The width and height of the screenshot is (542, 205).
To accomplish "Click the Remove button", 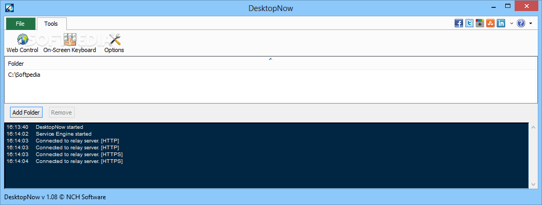I will 62,112.
